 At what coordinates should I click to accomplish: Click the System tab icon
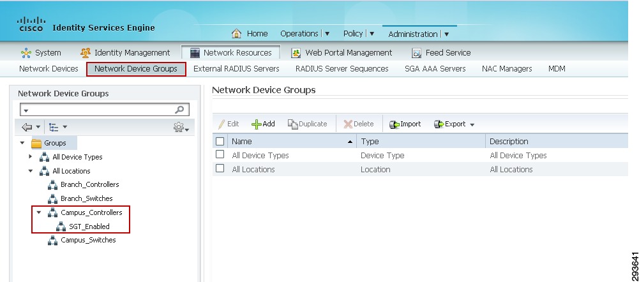(x=26, y=53)
